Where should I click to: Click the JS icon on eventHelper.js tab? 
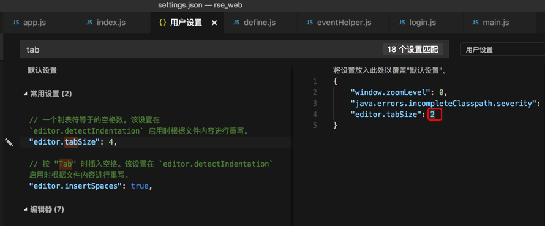coord(310,23)
